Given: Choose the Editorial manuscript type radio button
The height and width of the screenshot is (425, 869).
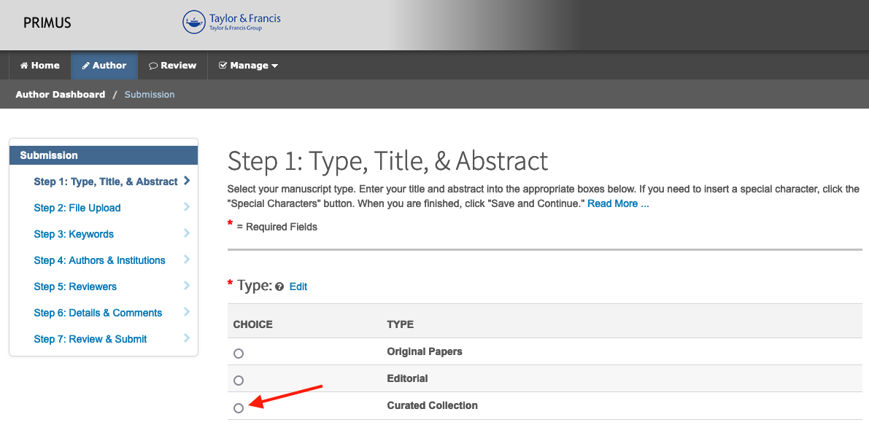Looking at the screenshot, I should point(239,381).
